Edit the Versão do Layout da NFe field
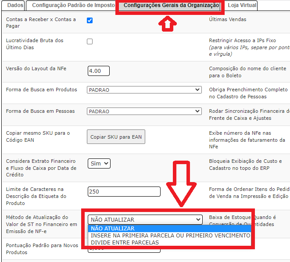The image size is (290, 262). 99,71
